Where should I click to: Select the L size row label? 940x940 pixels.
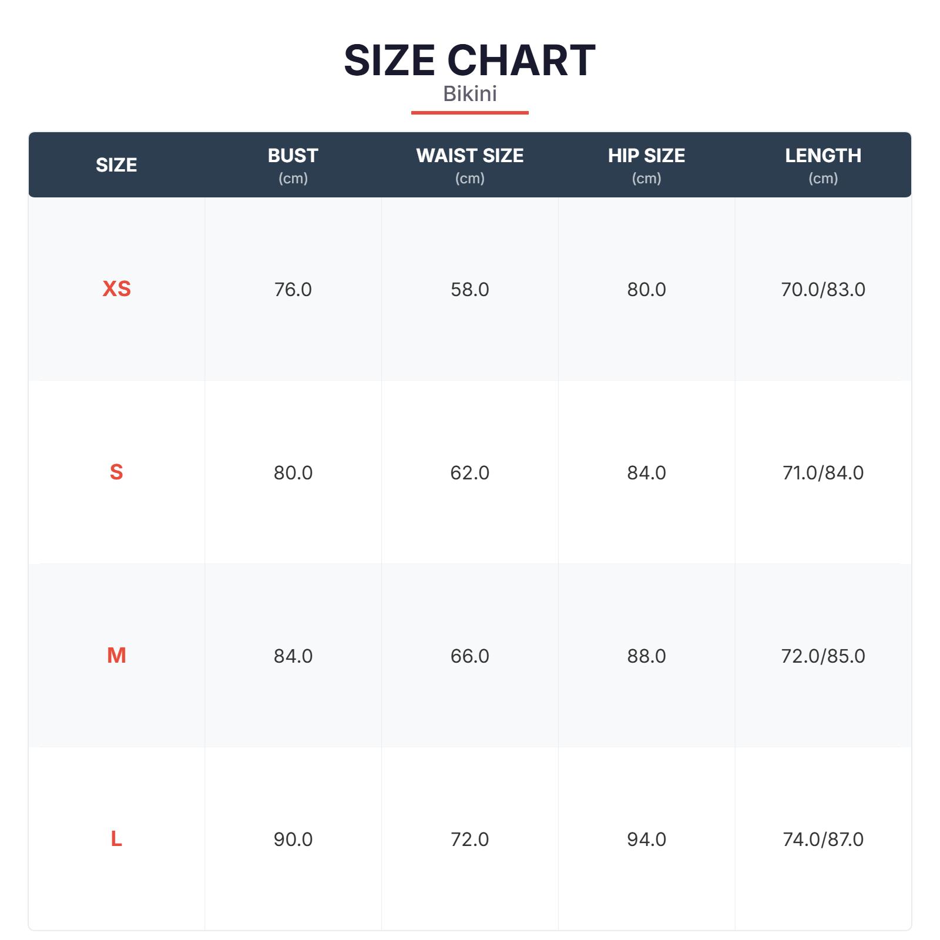click(x=116, y=839)
